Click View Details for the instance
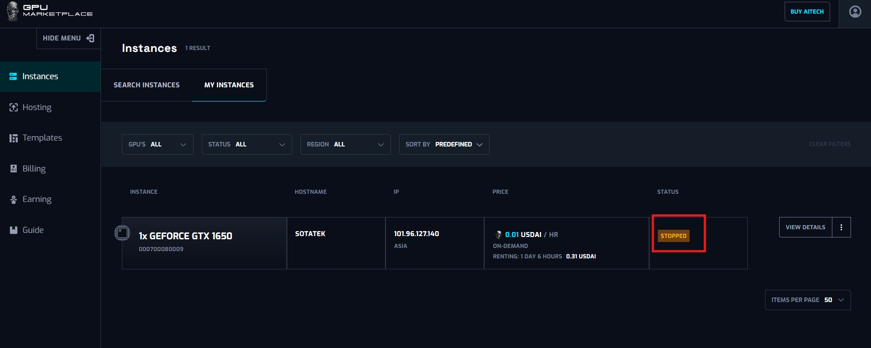The height and width of the screenshot is (348, 871). click(805, 227)
